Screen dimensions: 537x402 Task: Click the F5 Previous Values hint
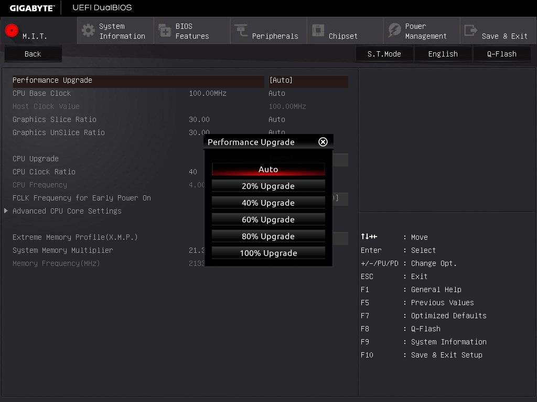417,303
